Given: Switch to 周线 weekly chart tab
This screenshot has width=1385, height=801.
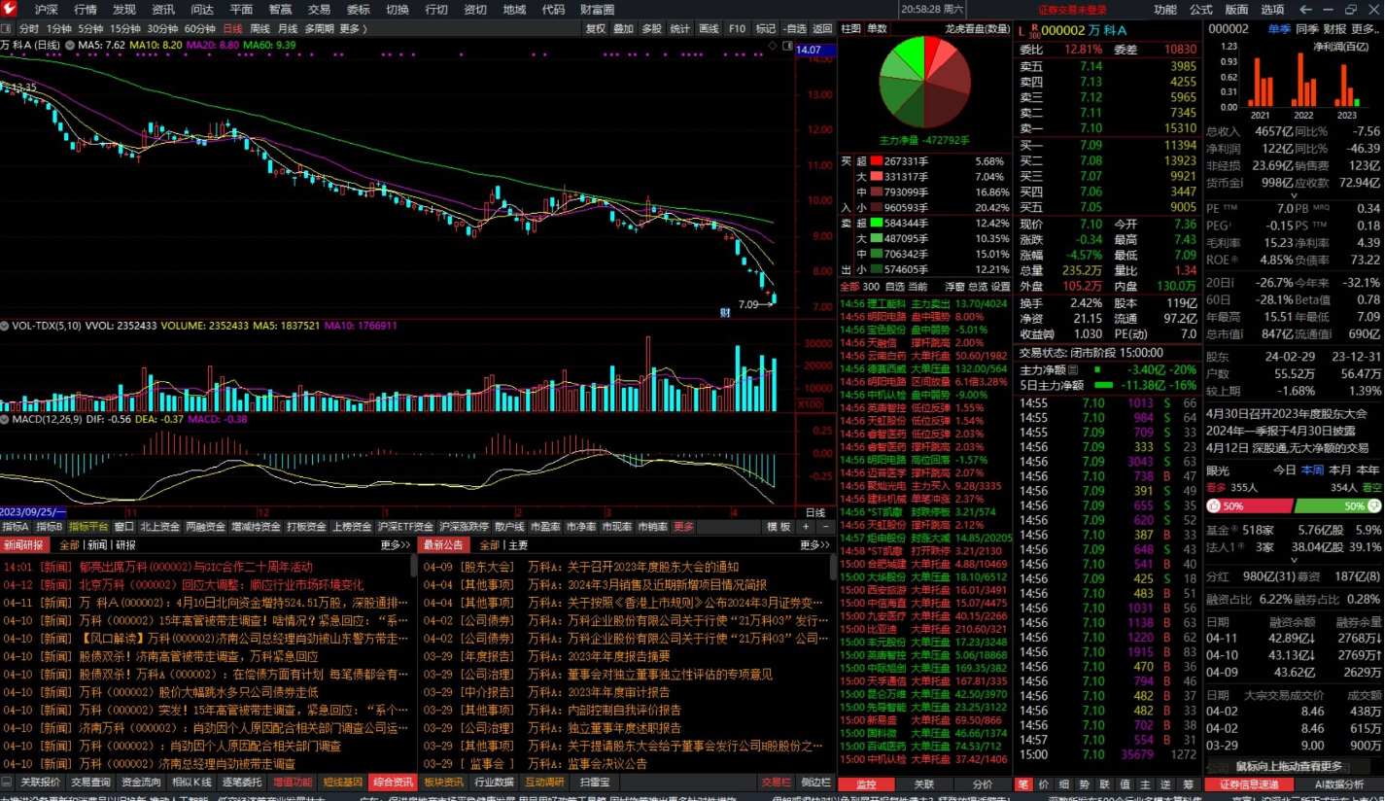Looking at the screenshot, I should pos(260,29).
